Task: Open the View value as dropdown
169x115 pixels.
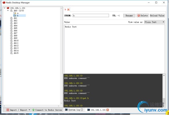Action: pos(155,22)
